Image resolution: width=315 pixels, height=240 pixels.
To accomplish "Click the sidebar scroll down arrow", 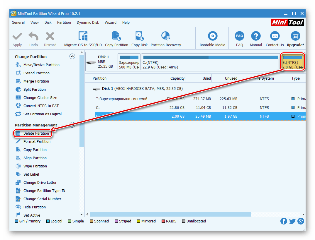I will click(82, 215).
